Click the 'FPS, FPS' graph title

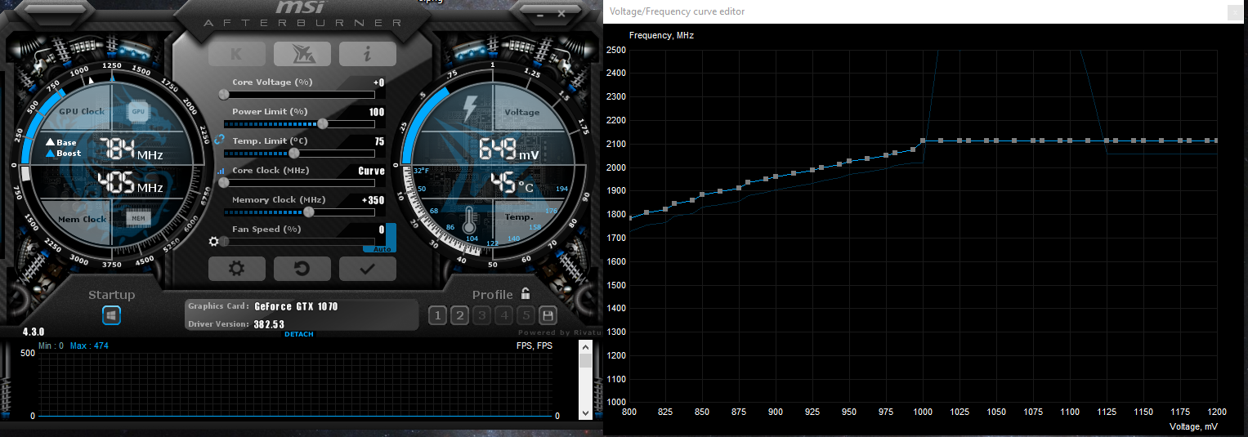(x=534, y=346)
